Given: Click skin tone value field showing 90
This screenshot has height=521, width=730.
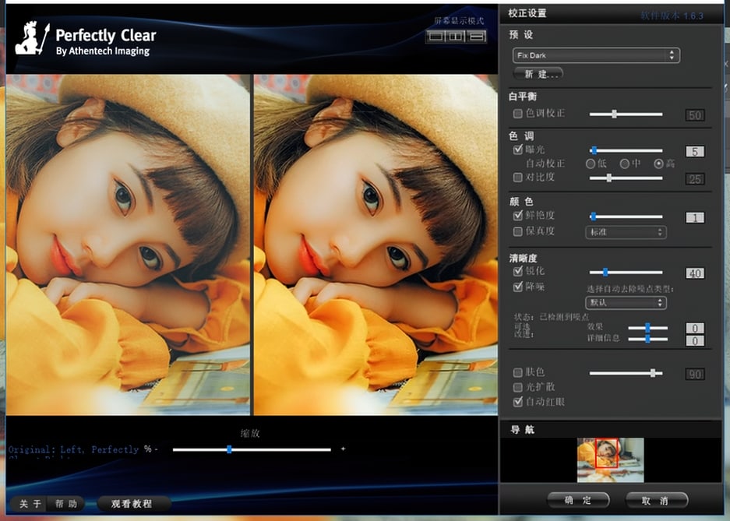Looking at the screenshot, I should click(695, 374).
